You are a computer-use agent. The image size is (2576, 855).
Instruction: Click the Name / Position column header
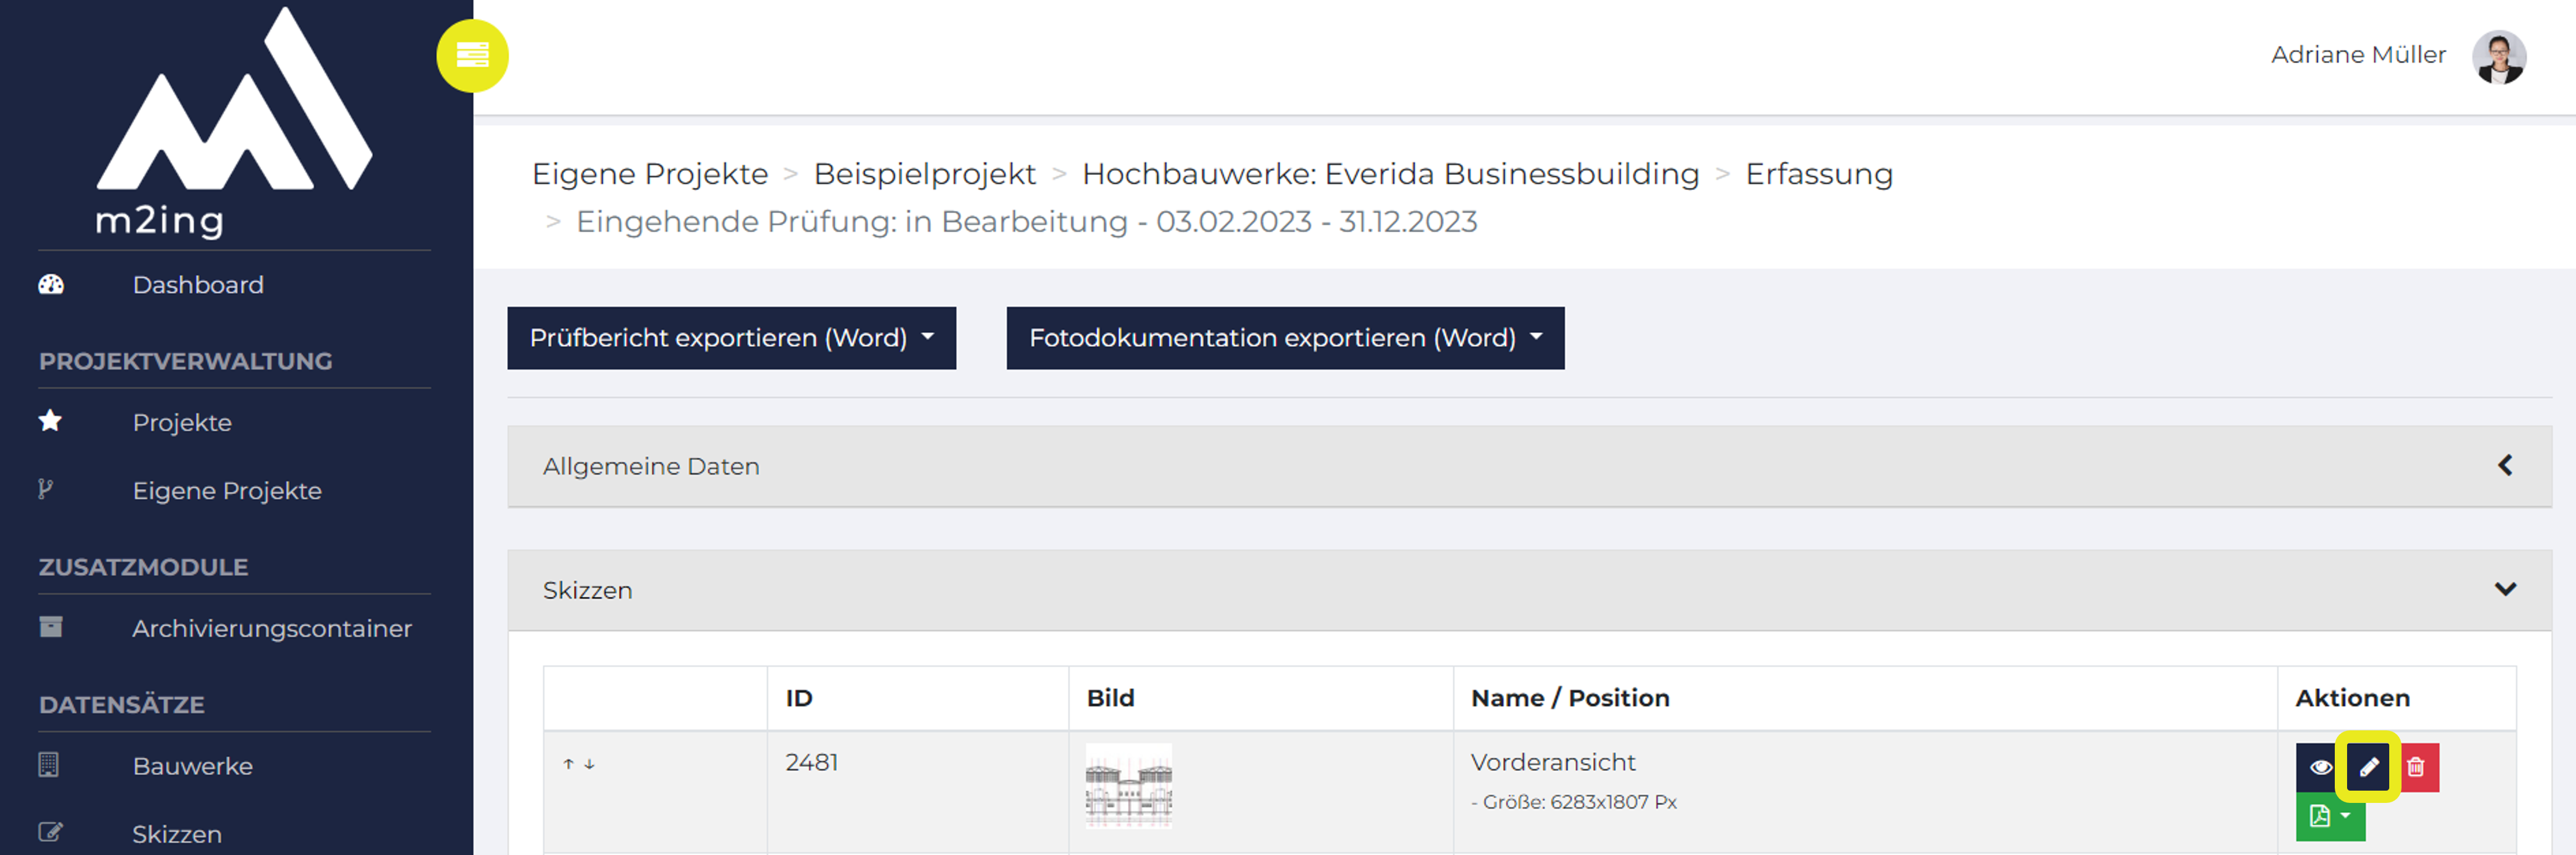(x=1570, y=698)
